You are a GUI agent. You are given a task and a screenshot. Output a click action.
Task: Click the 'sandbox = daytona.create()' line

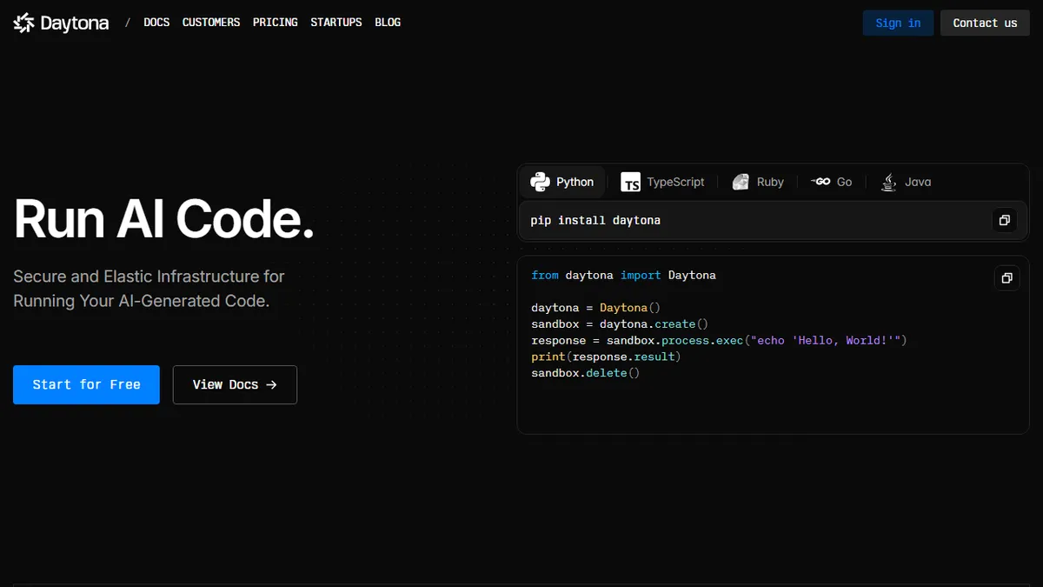620,324
